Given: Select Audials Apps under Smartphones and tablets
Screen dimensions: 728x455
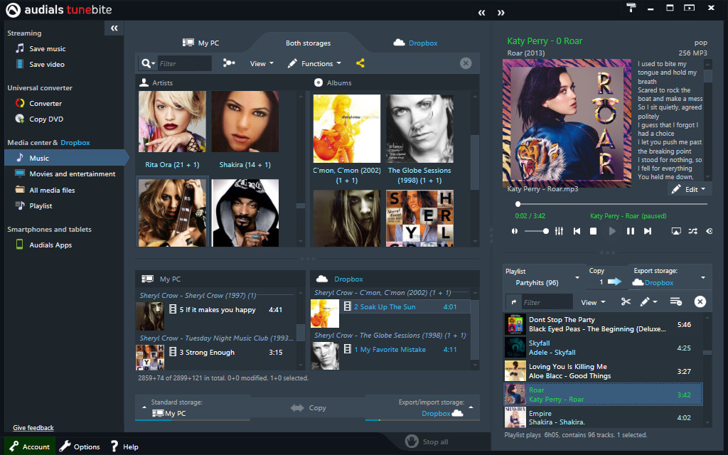Looking at the screenshot, I should click(48, 245).
